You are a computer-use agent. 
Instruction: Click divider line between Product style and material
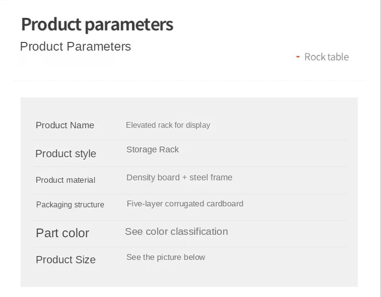[190, 167]
